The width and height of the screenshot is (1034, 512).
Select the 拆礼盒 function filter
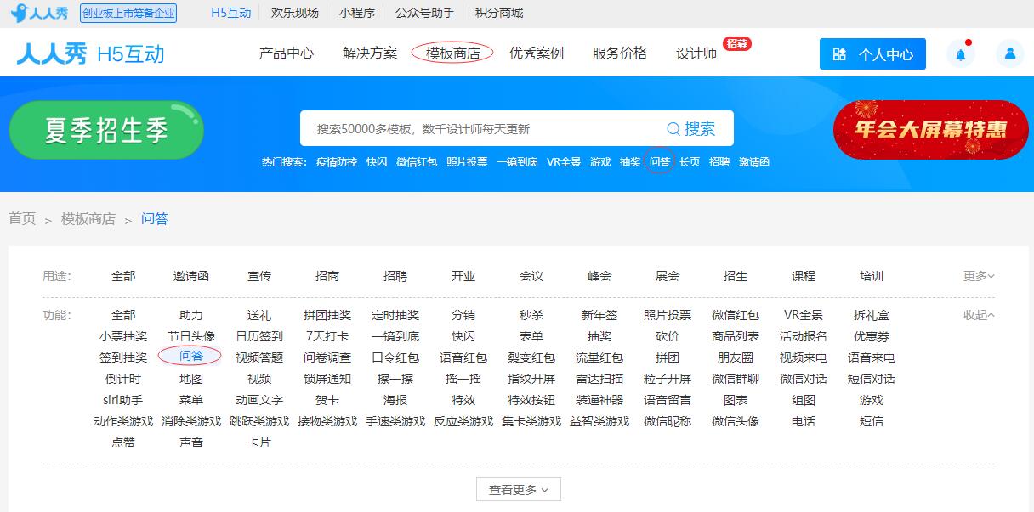pos(872,315)
